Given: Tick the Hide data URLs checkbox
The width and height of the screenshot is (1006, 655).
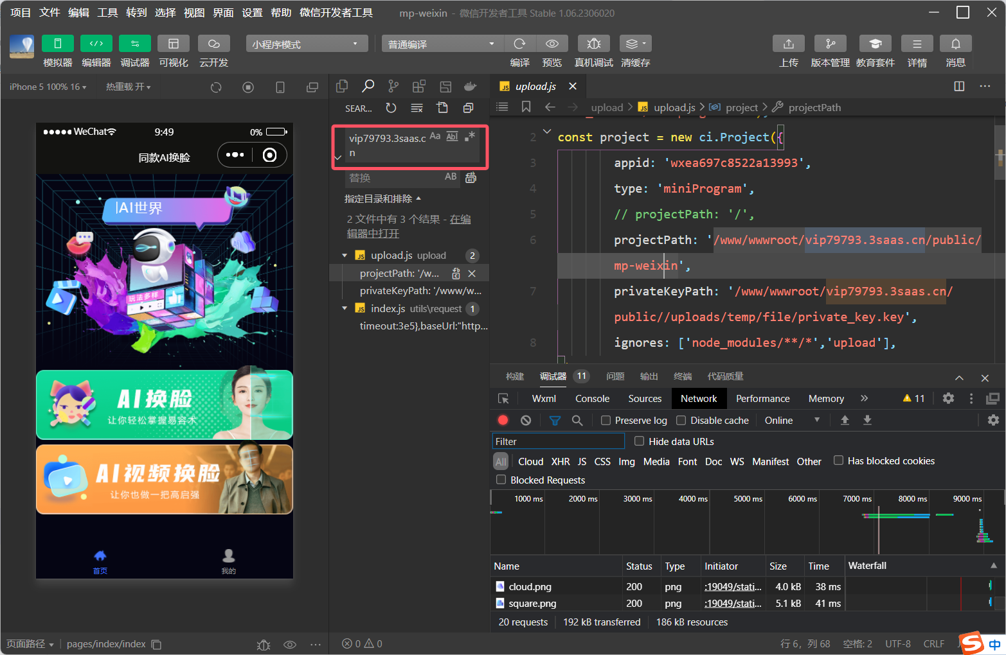Looking at the screenshot, I should coord(639,441).
